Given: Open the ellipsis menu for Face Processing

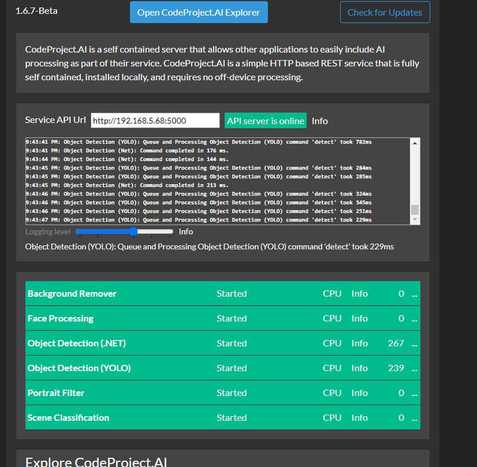Looking at the screenshot, I should pyautogui.click(x=414, y=319).
